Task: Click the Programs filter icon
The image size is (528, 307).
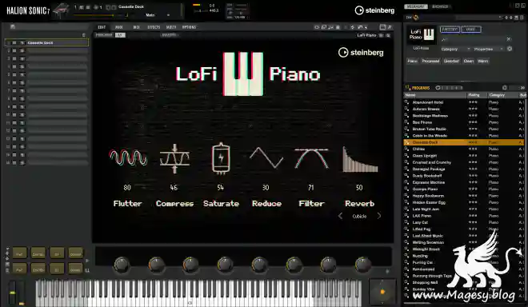Action: [408, 87]
